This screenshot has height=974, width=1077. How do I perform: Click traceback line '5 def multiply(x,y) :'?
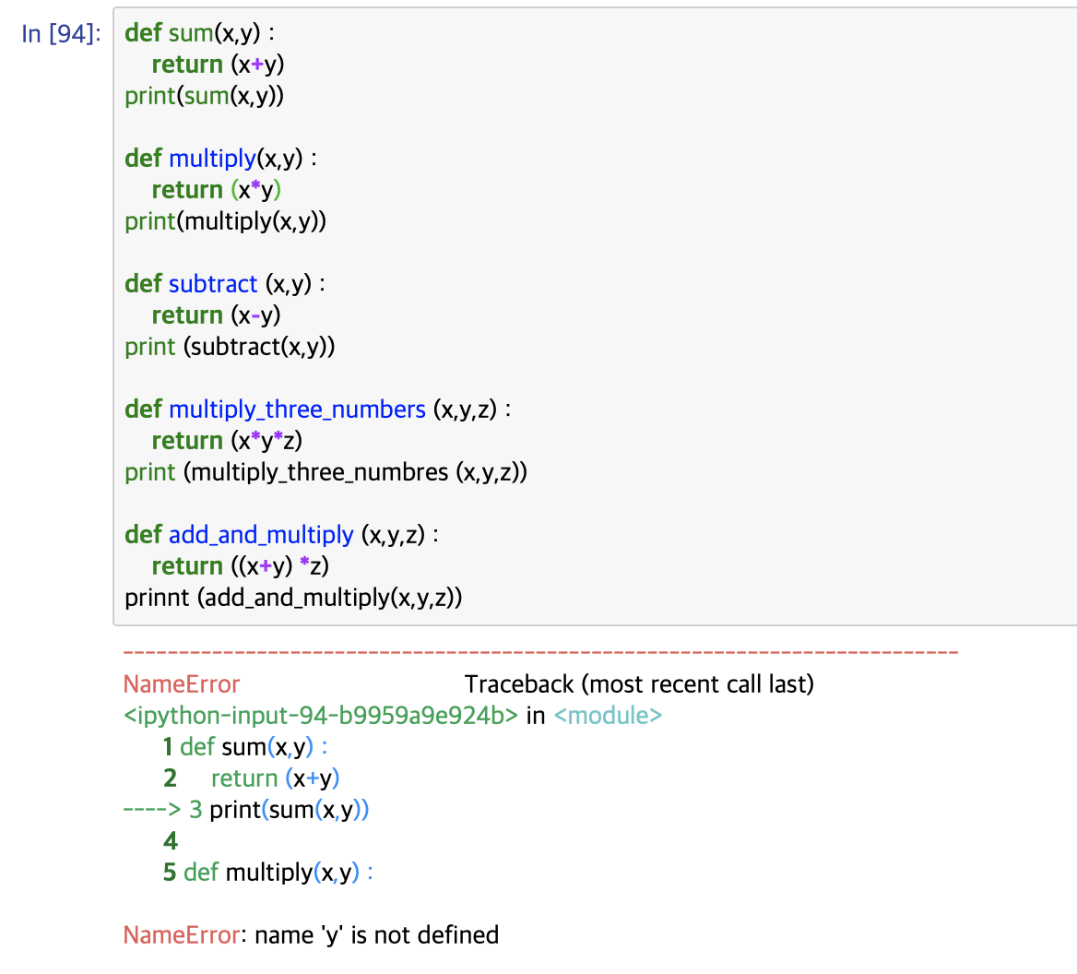[268, 873]
